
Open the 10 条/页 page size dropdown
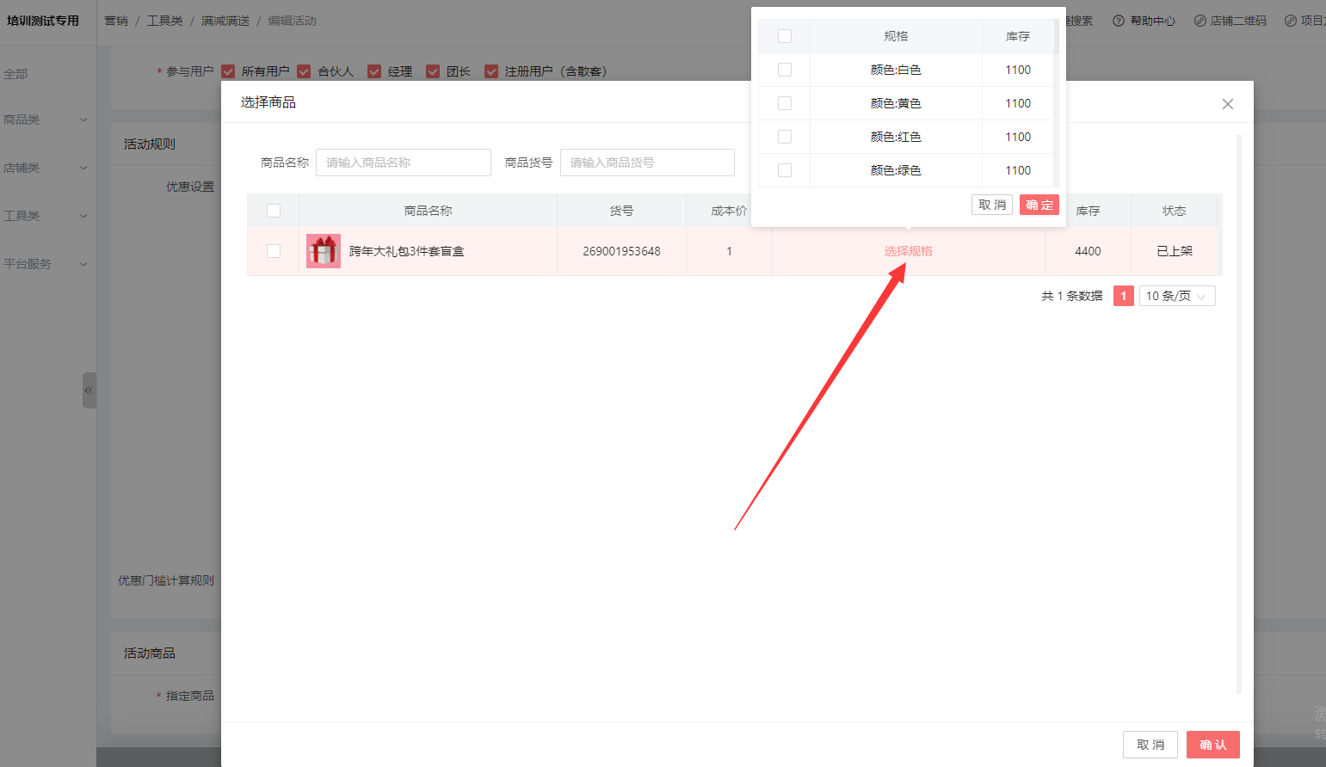pos(1176,296)
